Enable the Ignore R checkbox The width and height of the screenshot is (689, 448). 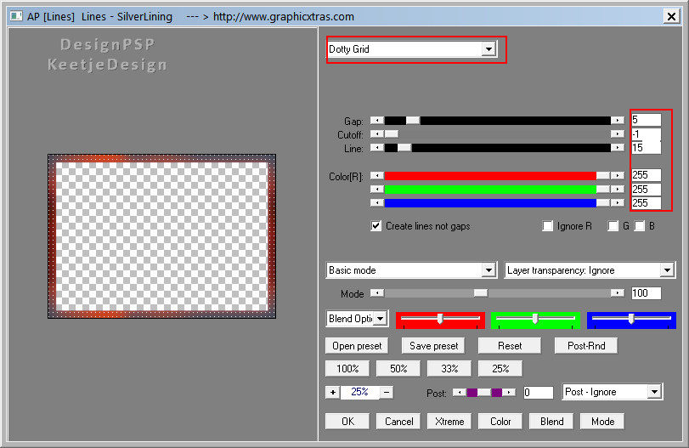[548, 226]
